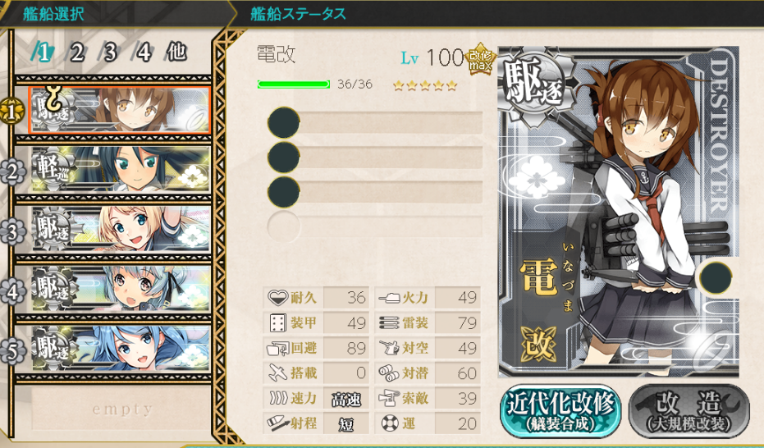Screen dimensions: 764x448
Task: Click the 改修max gold star badge
Action: (x=480, y=59)
